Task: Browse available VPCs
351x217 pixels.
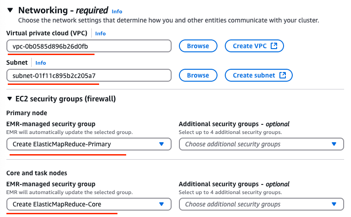Action: click(198, 46)
